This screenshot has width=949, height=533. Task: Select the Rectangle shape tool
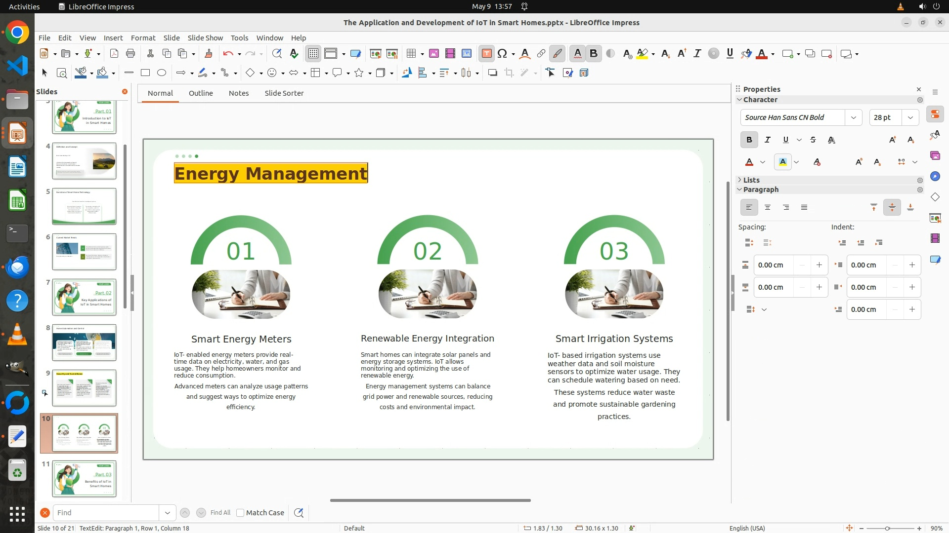click(x=145, y=73)
